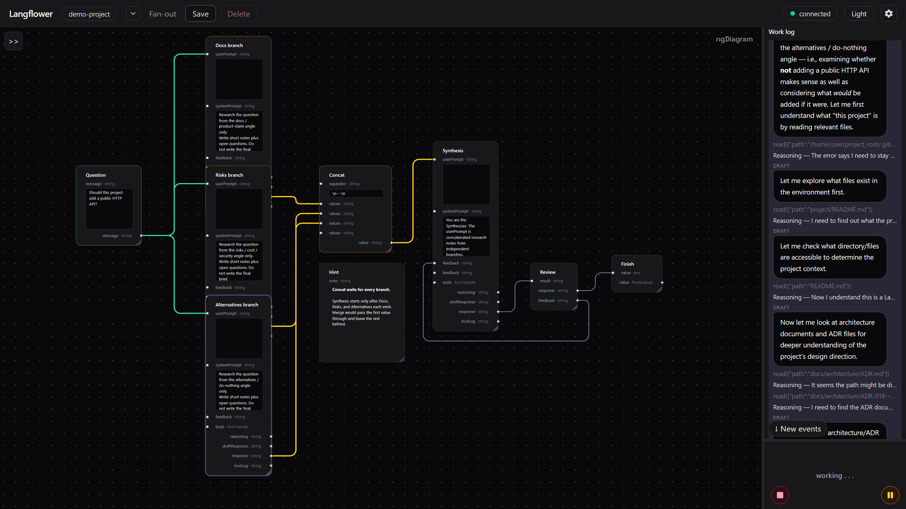Stop the running flow with the red button
Screen dimensions: 906x509
(x=780, y=495)
